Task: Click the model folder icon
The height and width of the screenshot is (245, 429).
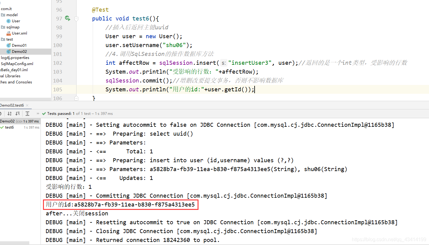Action: pyautogui.click(x=3, y=15)
